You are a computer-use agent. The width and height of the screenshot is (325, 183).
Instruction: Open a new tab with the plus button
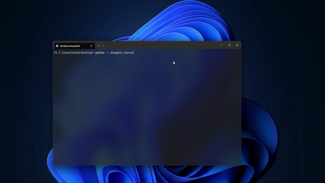coord(98,46)
